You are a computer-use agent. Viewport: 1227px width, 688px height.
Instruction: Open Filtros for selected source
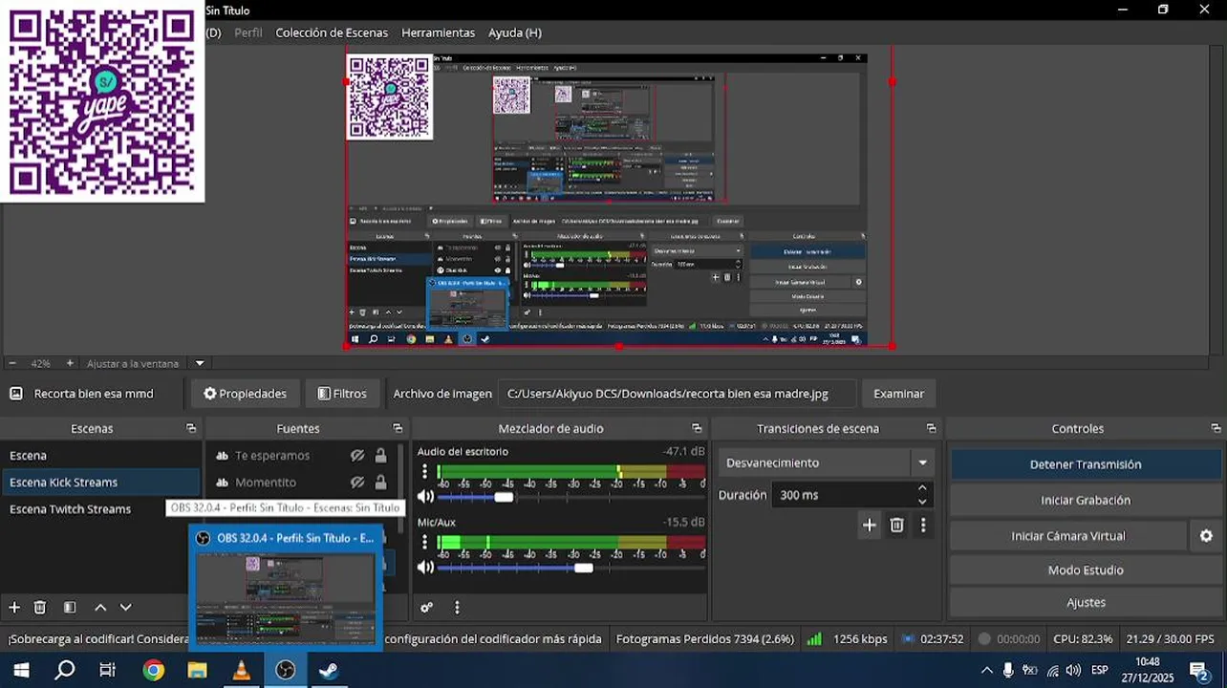pos(342,394)
